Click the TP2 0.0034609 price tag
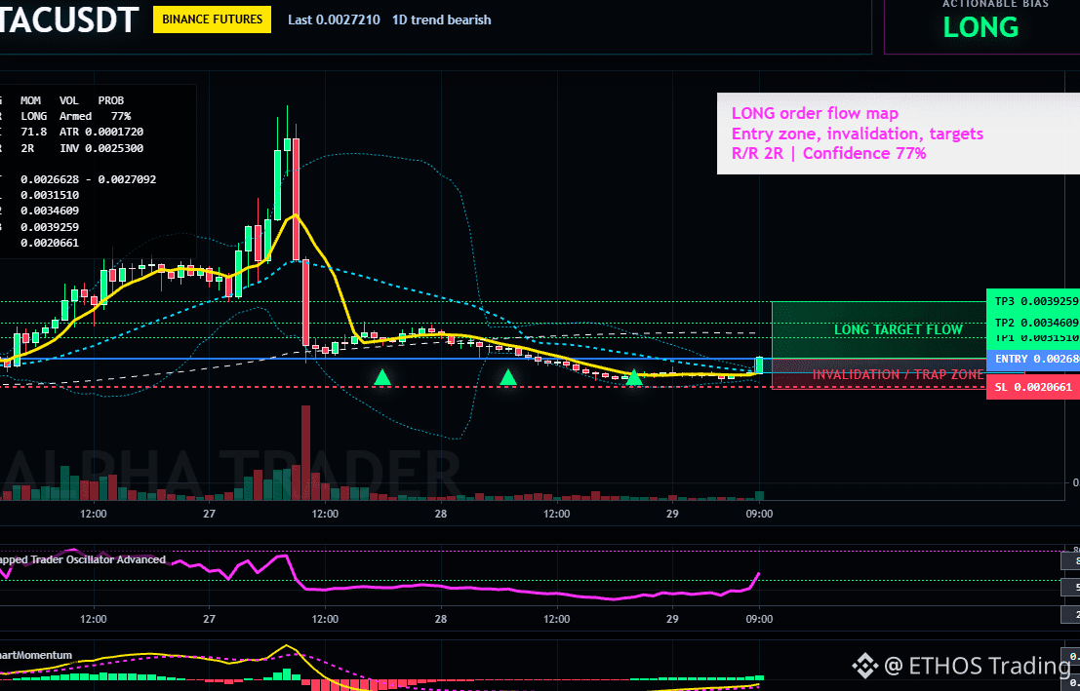The width and height of the screenshot is (1080, 691). coord(1032,323)
